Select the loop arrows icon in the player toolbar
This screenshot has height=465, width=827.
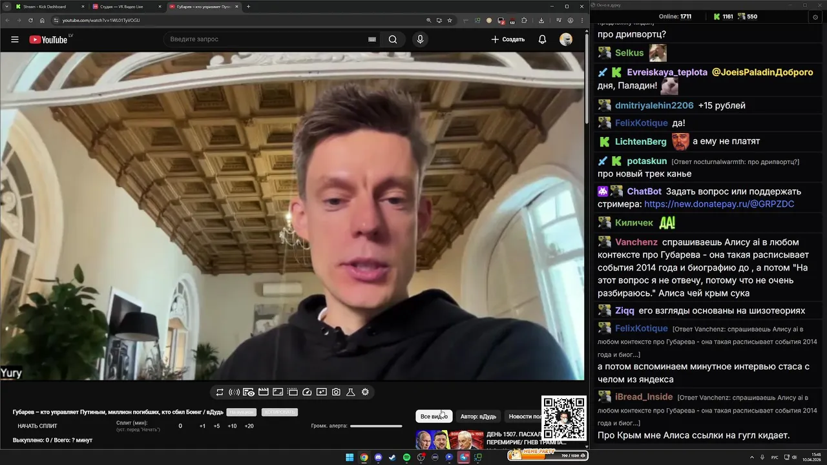pyautogui.click(x=220, y=392)
